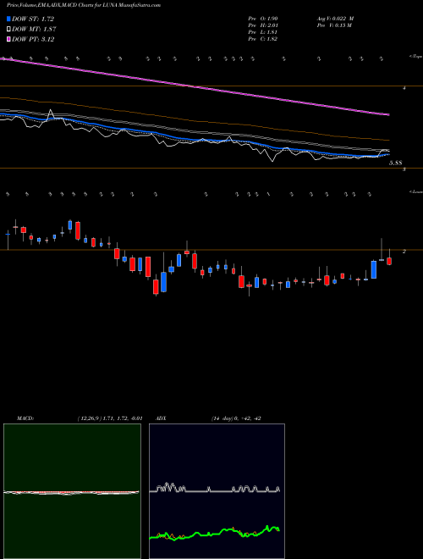Click the last red candlestick near price 2
Image resolution: width=423 pixels, height=559 pixels.
click(x=389, y=261)
